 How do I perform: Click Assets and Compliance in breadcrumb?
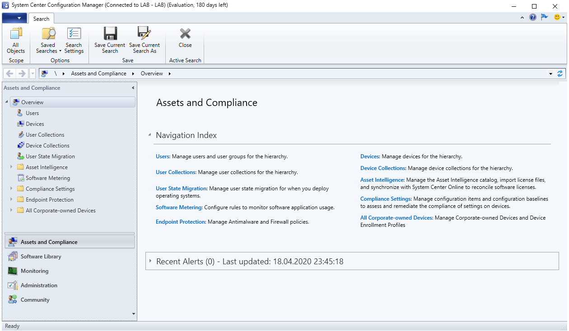coord(98,74)
